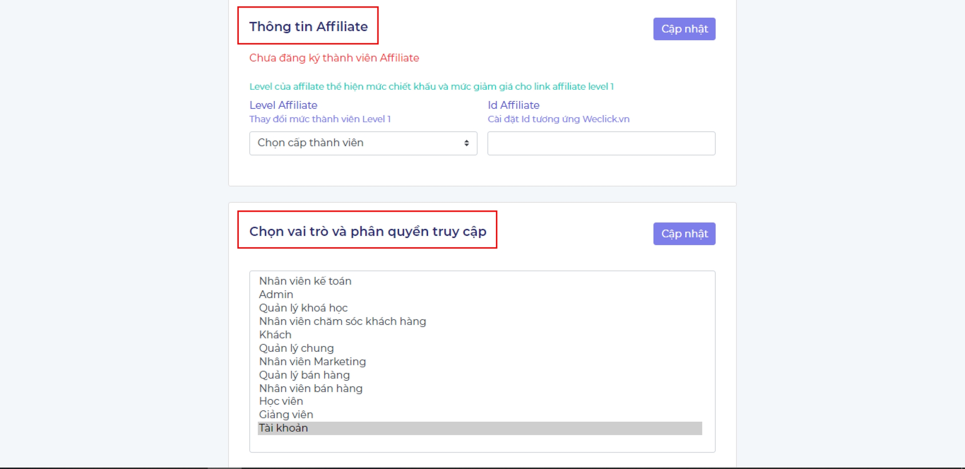
Task: Select the Khách role option
Action: click(275, 335)
